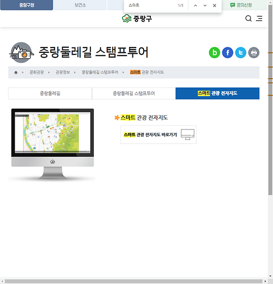Viewport: 273px width, 284px height.
Task: Switch to 중랑둘레길 스탬프투어 tab
Action: [134, 93]
